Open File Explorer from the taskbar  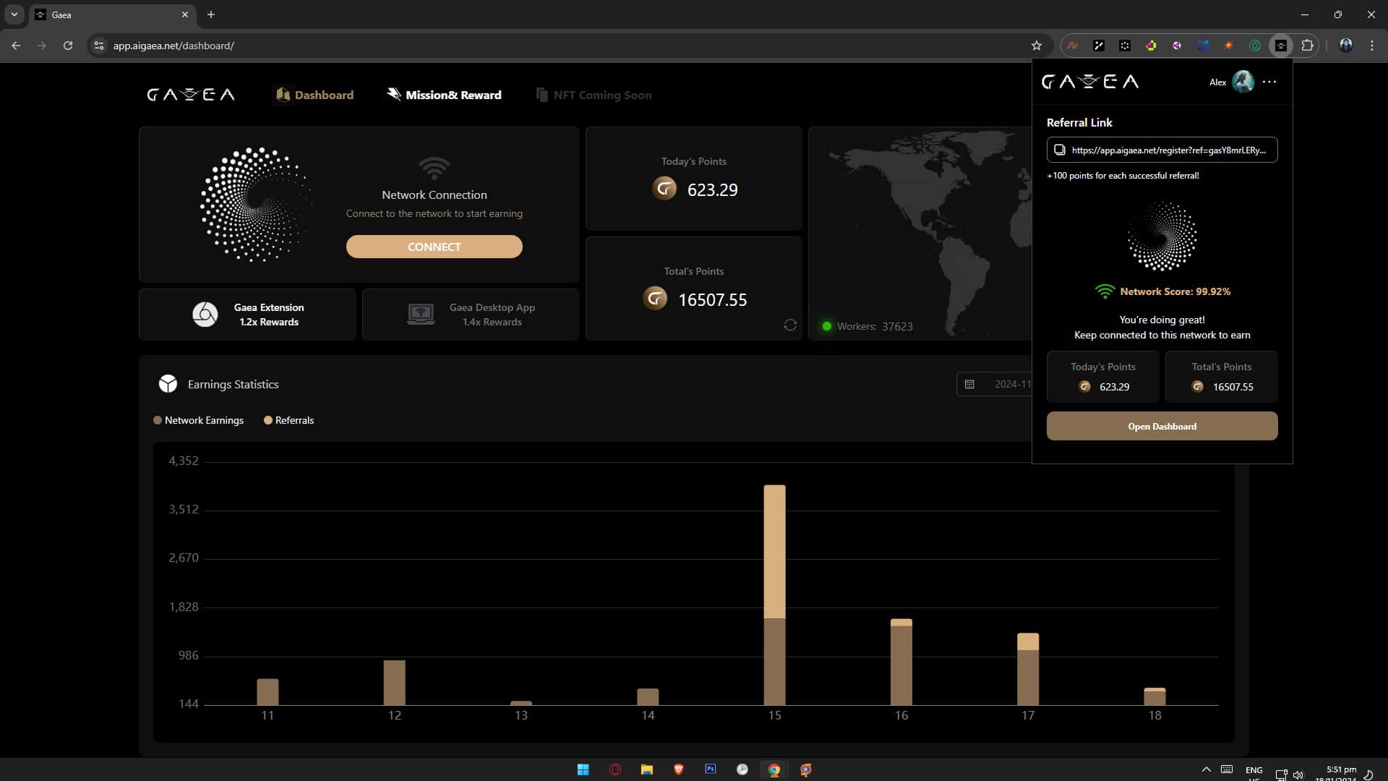(x=647, y=769)
